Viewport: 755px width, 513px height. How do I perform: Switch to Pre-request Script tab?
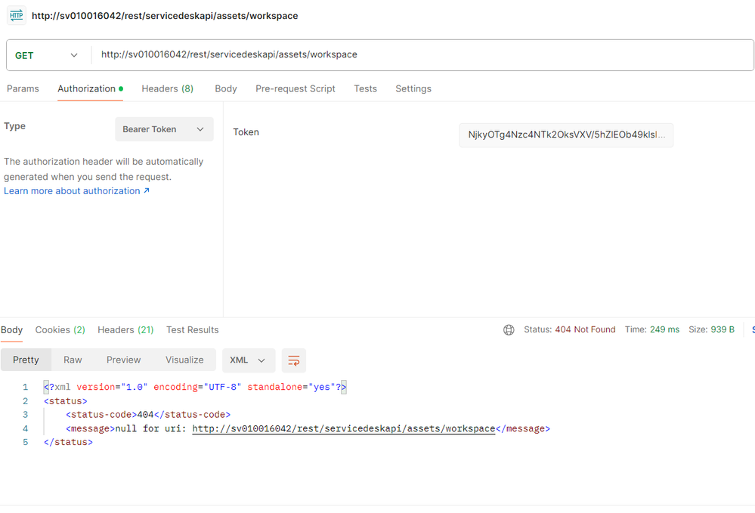pos(296,89)
